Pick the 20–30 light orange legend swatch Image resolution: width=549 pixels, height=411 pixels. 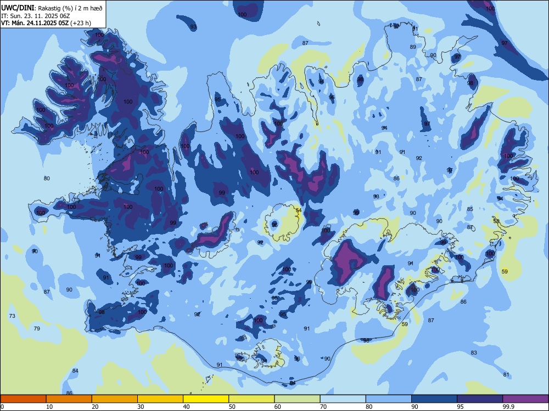tap(115, 399)
